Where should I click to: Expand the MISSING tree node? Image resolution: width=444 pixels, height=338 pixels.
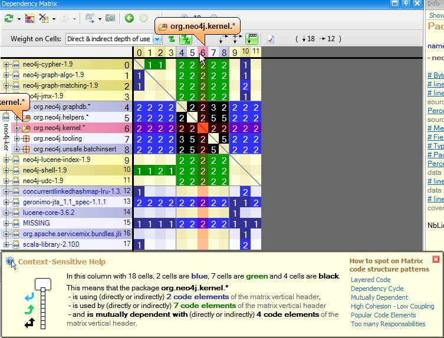coord(6,223)
